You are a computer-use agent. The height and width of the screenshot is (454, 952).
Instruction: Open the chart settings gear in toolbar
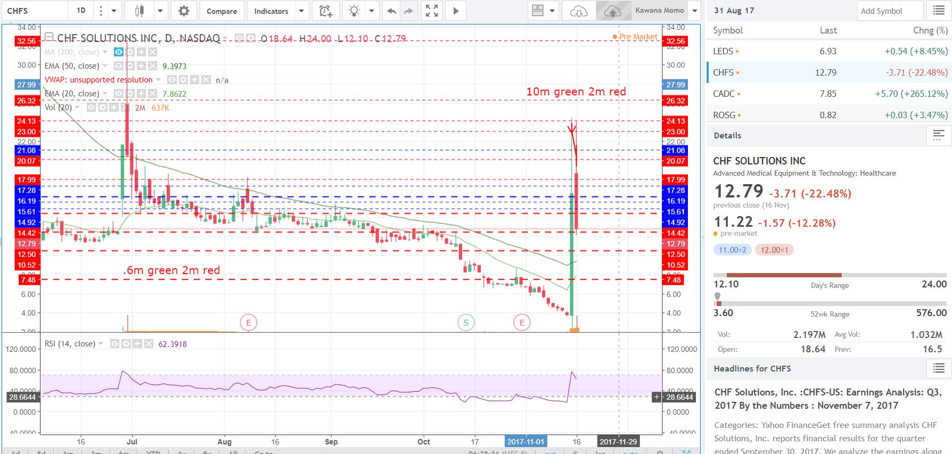coord(184,11)
